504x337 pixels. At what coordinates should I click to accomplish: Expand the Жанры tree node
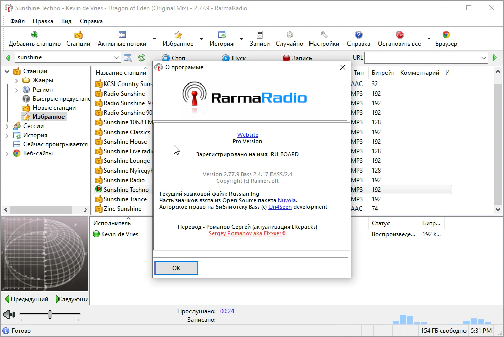pyautogui.click(x=16, y=80)
